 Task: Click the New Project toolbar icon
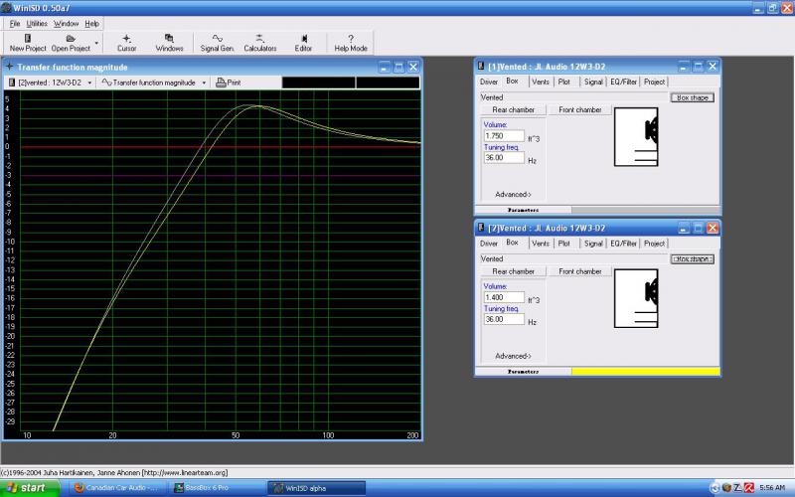(28, 38)
